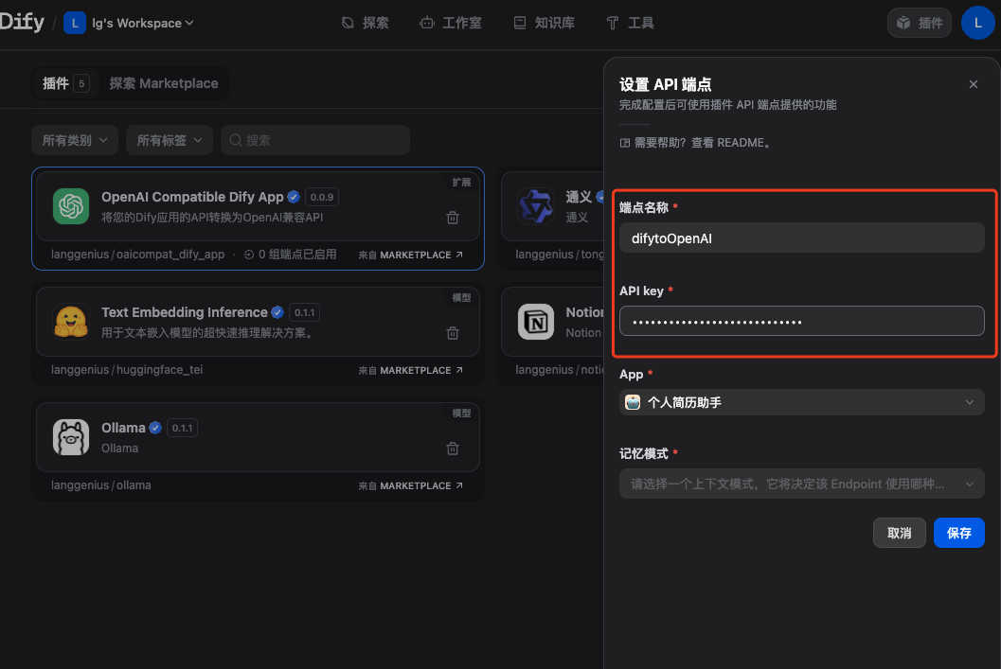Click the 端点名称 field with difytoOpenAI
The height and width of the screenshot is (669, 1001).
[801, 238]
